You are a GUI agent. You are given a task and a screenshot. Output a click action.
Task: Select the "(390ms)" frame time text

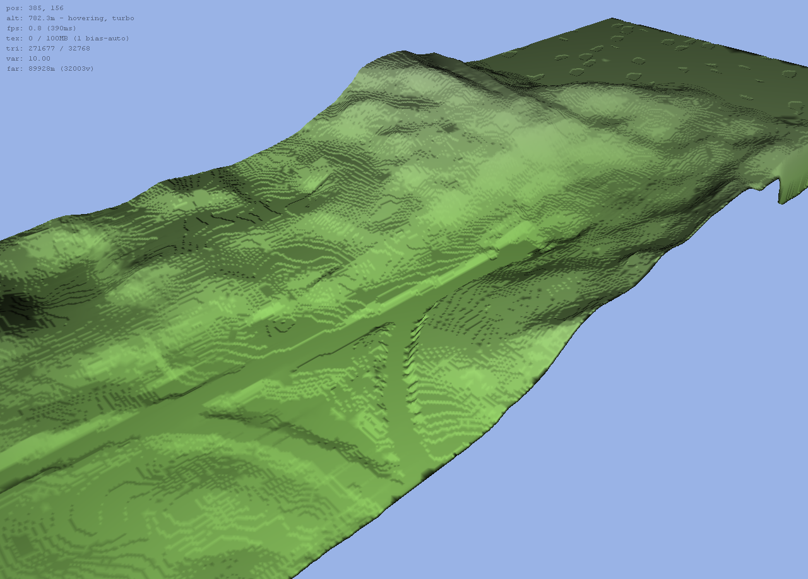(x=61, y=28)
